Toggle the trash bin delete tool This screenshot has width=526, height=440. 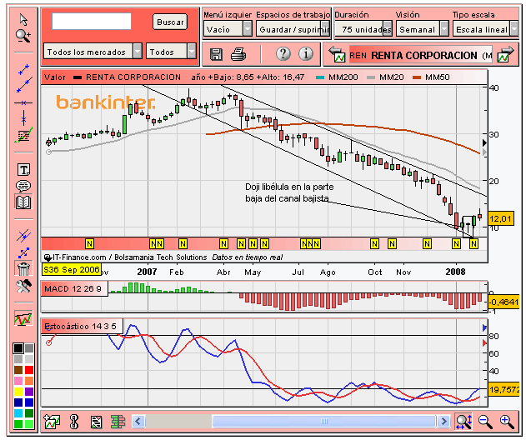point(23,268)
